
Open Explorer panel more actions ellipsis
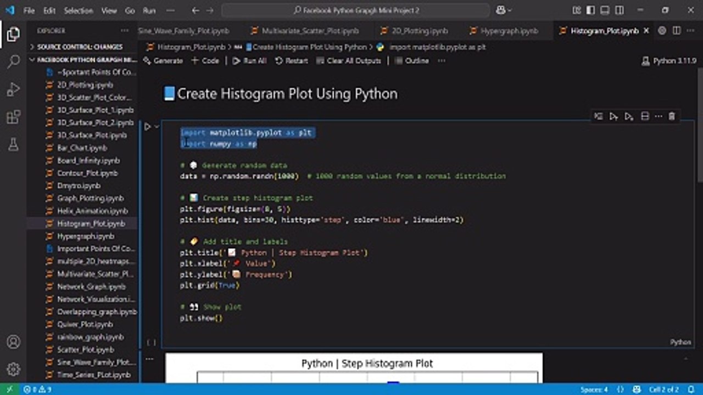[125, 31]
